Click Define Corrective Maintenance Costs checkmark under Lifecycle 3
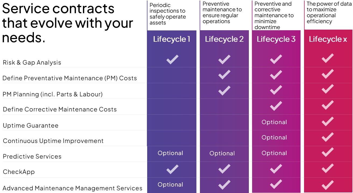The height and width of the screenshot is (193, 353). pyautogui.click(x=276, y=106)
